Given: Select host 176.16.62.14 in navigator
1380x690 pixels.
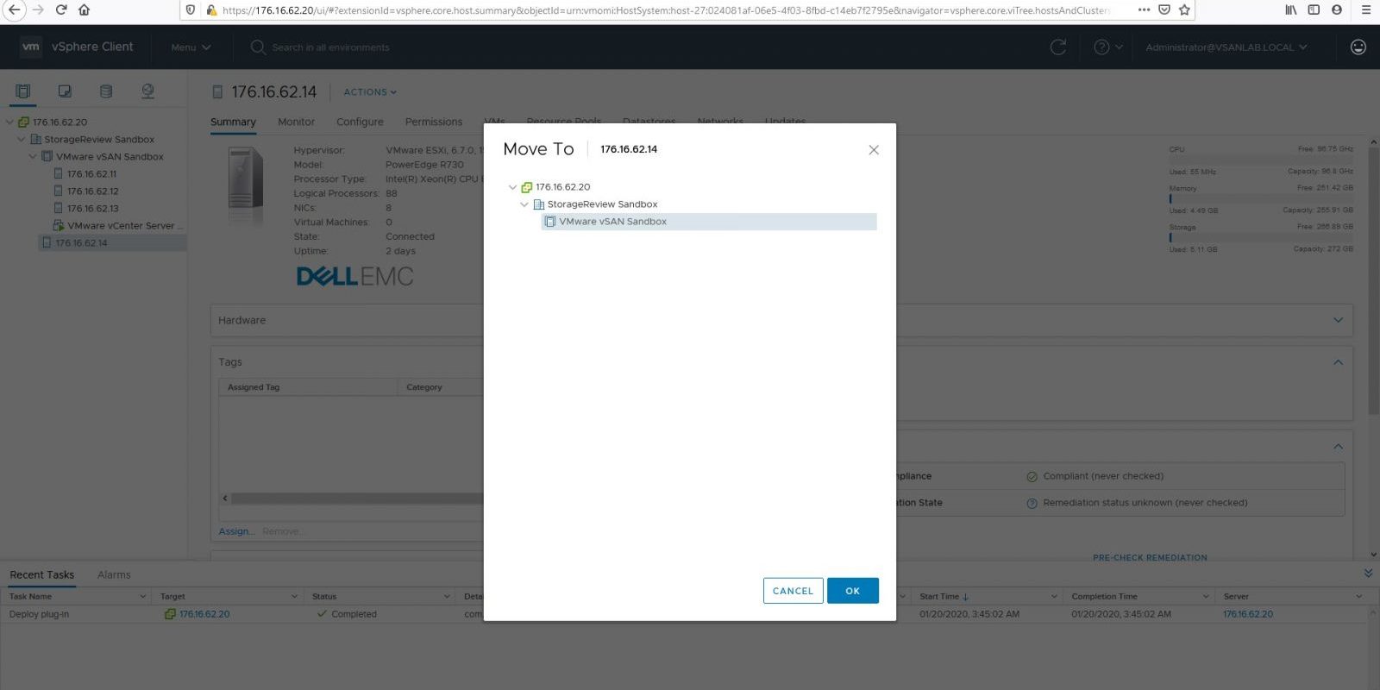Looking at the screenshot, I should pyautogui.click(x=81, y=243).
